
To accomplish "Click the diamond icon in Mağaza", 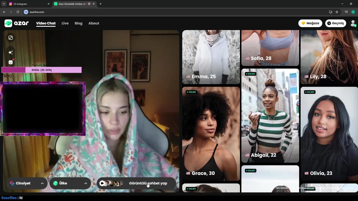I will point(303,23).
